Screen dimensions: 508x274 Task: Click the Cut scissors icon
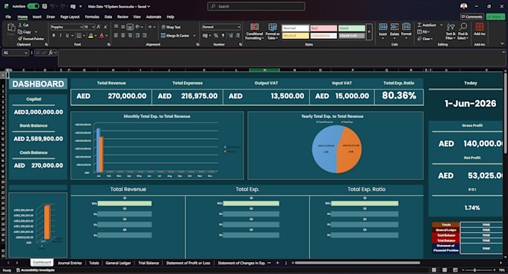[20, 25]
